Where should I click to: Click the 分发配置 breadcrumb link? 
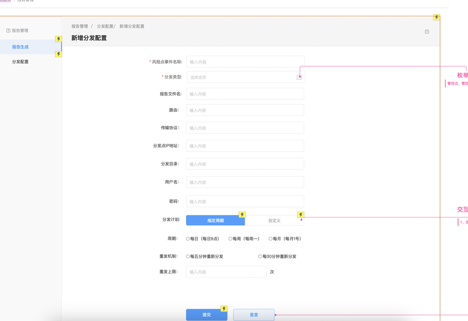coord(105,26)
